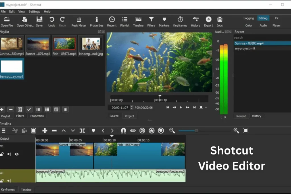The height and width of the screenshot is (194, 291).
Task: Open the View menu
Action: coord(22,11)
